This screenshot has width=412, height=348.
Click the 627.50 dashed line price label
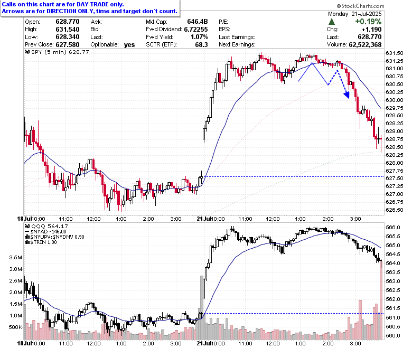tap(394, 178)
